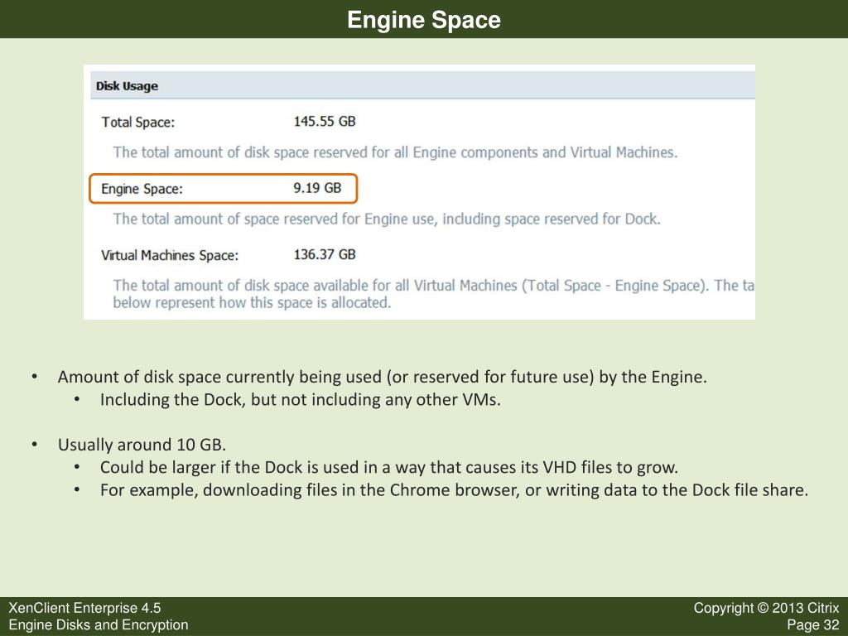The height and width of the screenshot is (636, 848).
Task: Click description mentioning space reserved for Dock
Action: [387, 219]
